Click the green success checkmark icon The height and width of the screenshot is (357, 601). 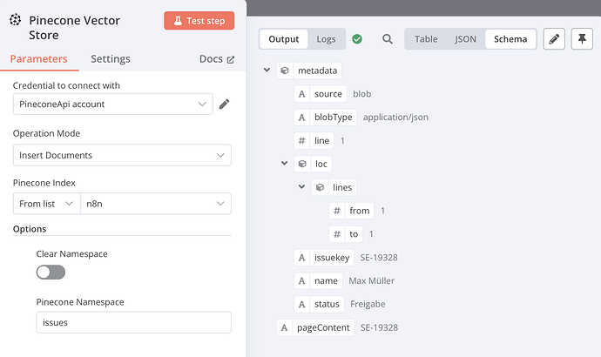click(x=357, y=39)
